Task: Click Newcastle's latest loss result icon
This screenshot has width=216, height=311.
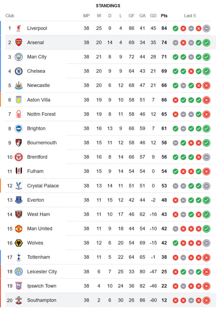Action: pyautogui.click(x=206, y=86)
